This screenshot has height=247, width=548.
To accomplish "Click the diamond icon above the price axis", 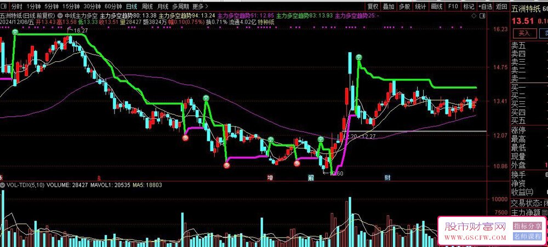I will click(473, 16).
